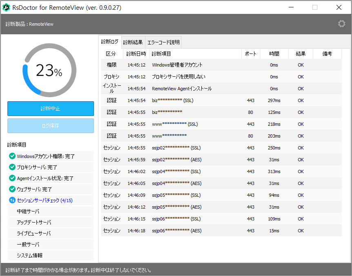Click the プロキシサーバを使用しない log row
Viewport: 352px width, 276px height.
221,77
